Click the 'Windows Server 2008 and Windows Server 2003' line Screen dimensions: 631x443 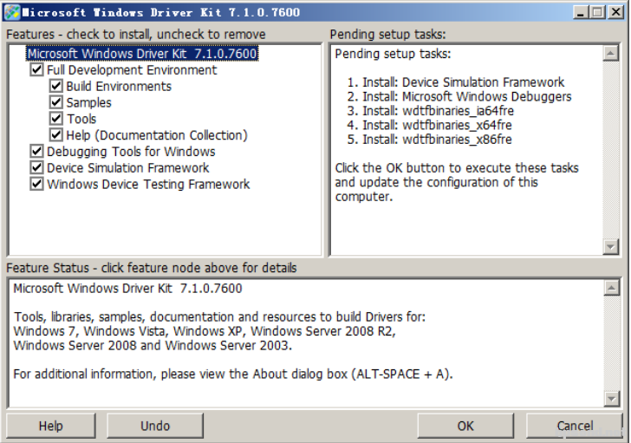tap(153, 346)
